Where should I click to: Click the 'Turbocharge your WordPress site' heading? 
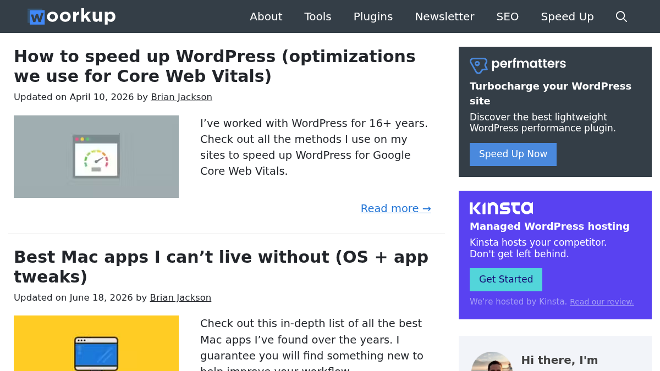tap(551, 93)
